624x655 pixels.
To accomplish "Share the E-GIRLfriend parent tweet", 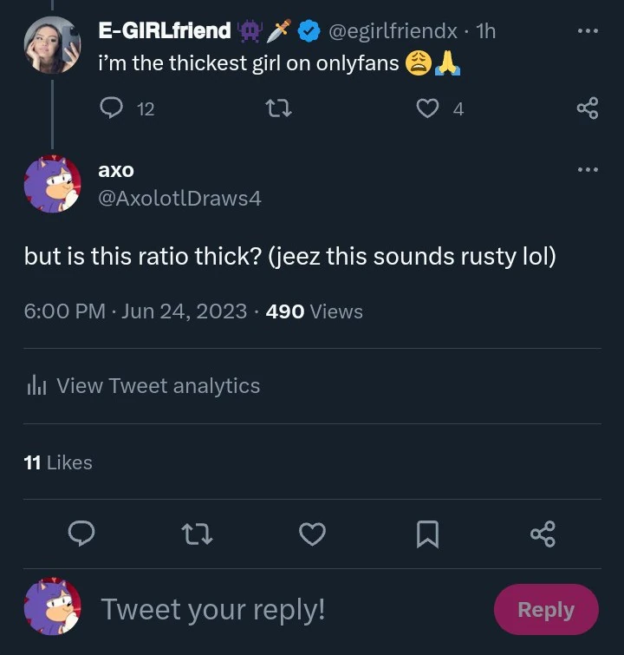I will click(x=587, y=108).
